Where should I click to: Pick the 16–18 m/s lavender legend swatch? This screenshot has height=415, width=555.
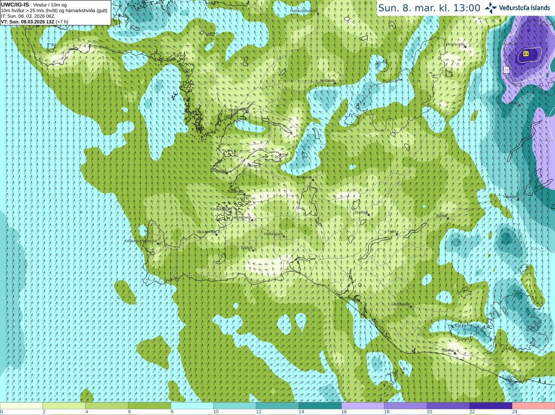tap(363, 406)
